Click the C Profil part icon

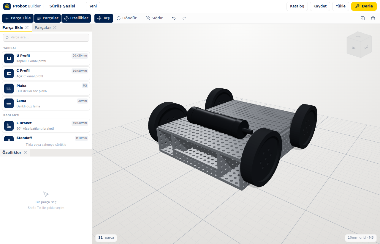(9, 73)
